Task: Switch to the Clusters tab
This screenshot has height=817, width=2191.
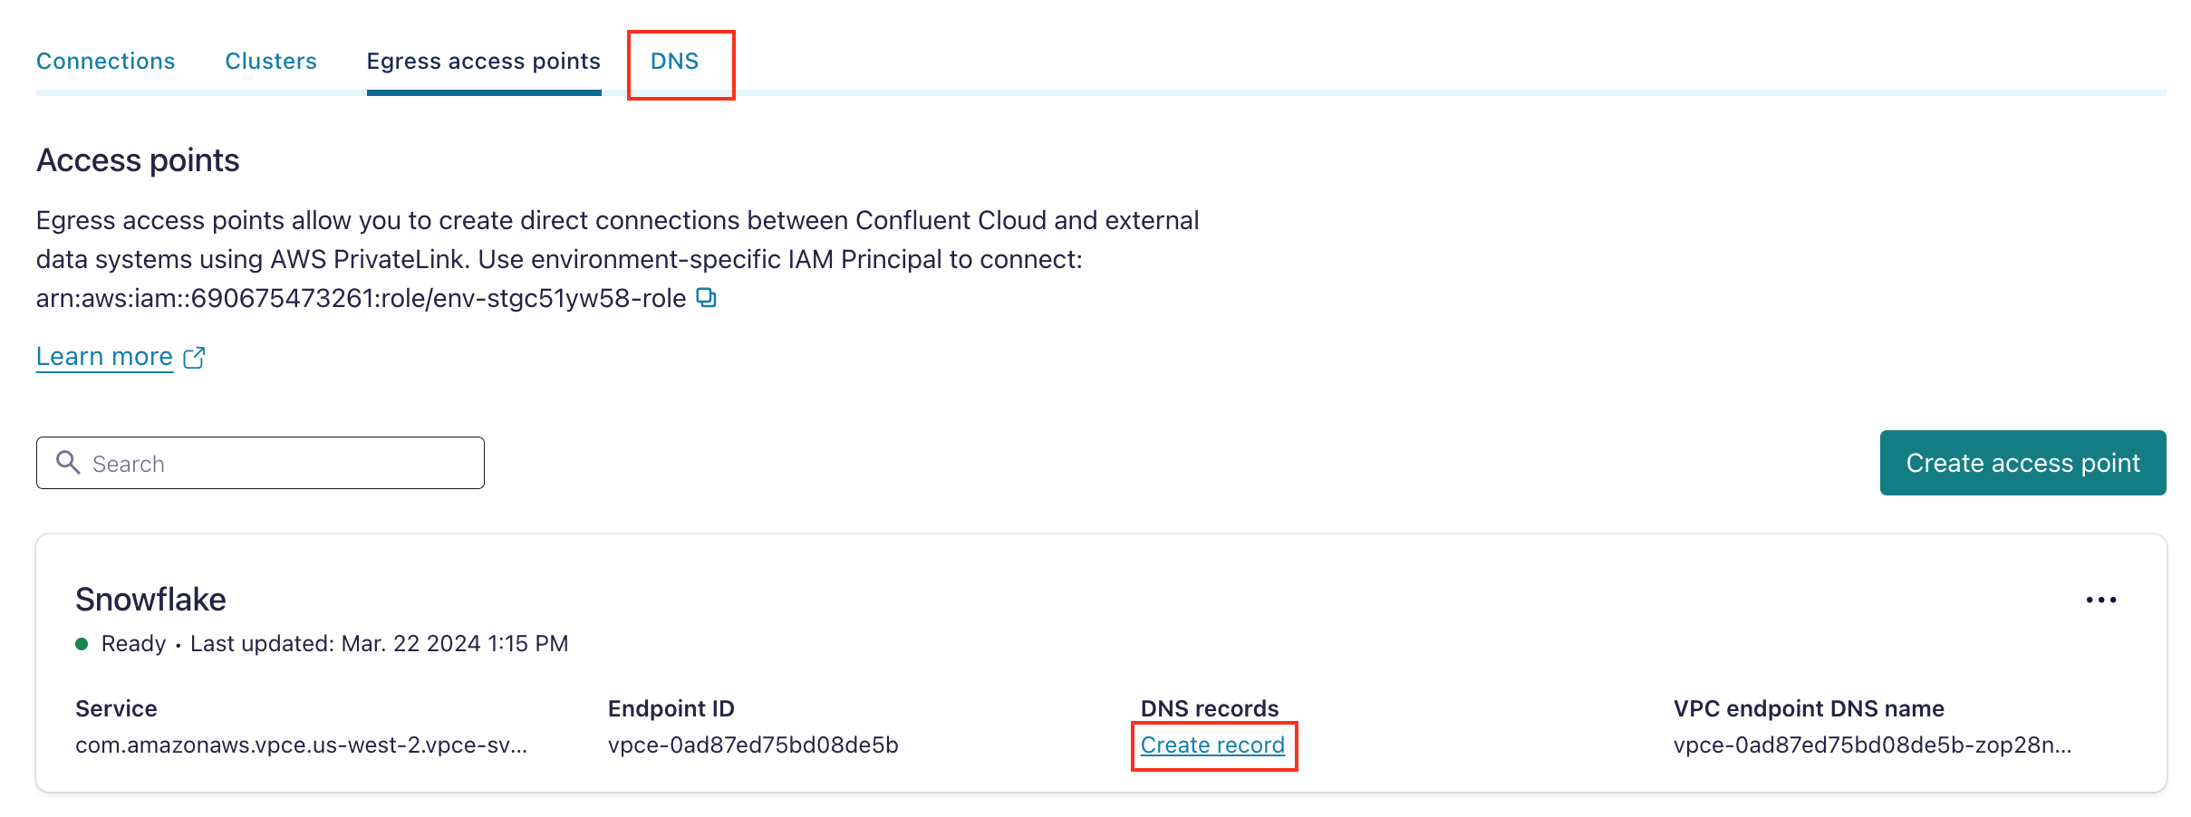Action: [x=270, y=61]
